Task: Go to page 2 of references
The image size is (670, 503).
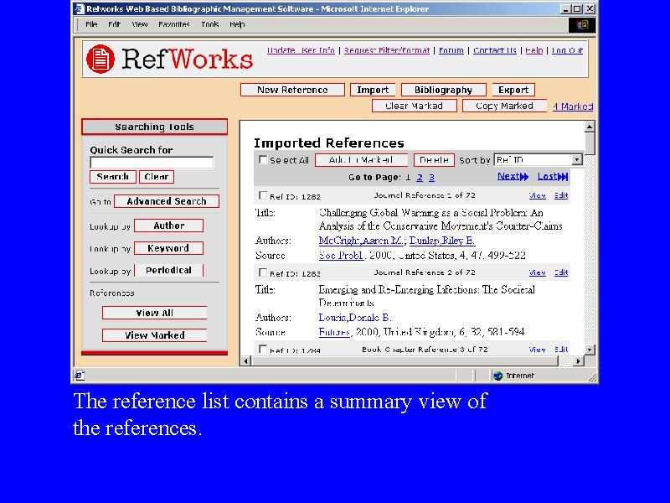Action: click(x=420, y=178)
